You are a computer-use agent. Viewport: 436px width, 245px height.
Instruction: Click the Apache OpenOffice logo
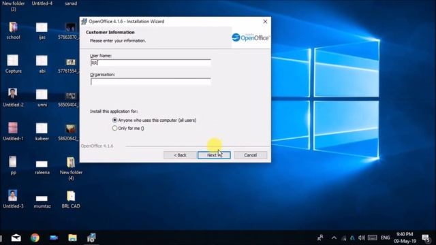pyautogui.click(x=250, y=37)
